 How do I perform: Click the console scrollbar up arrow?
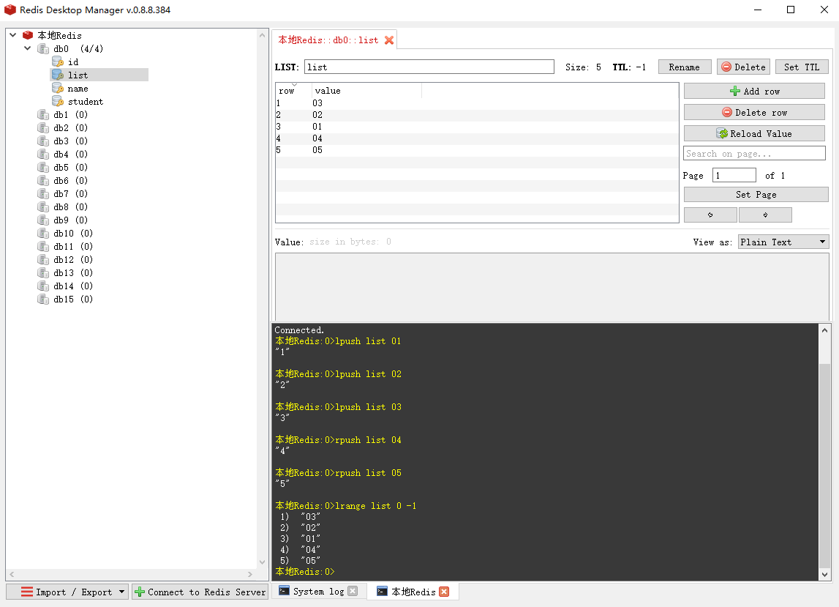tap(824, 330)
